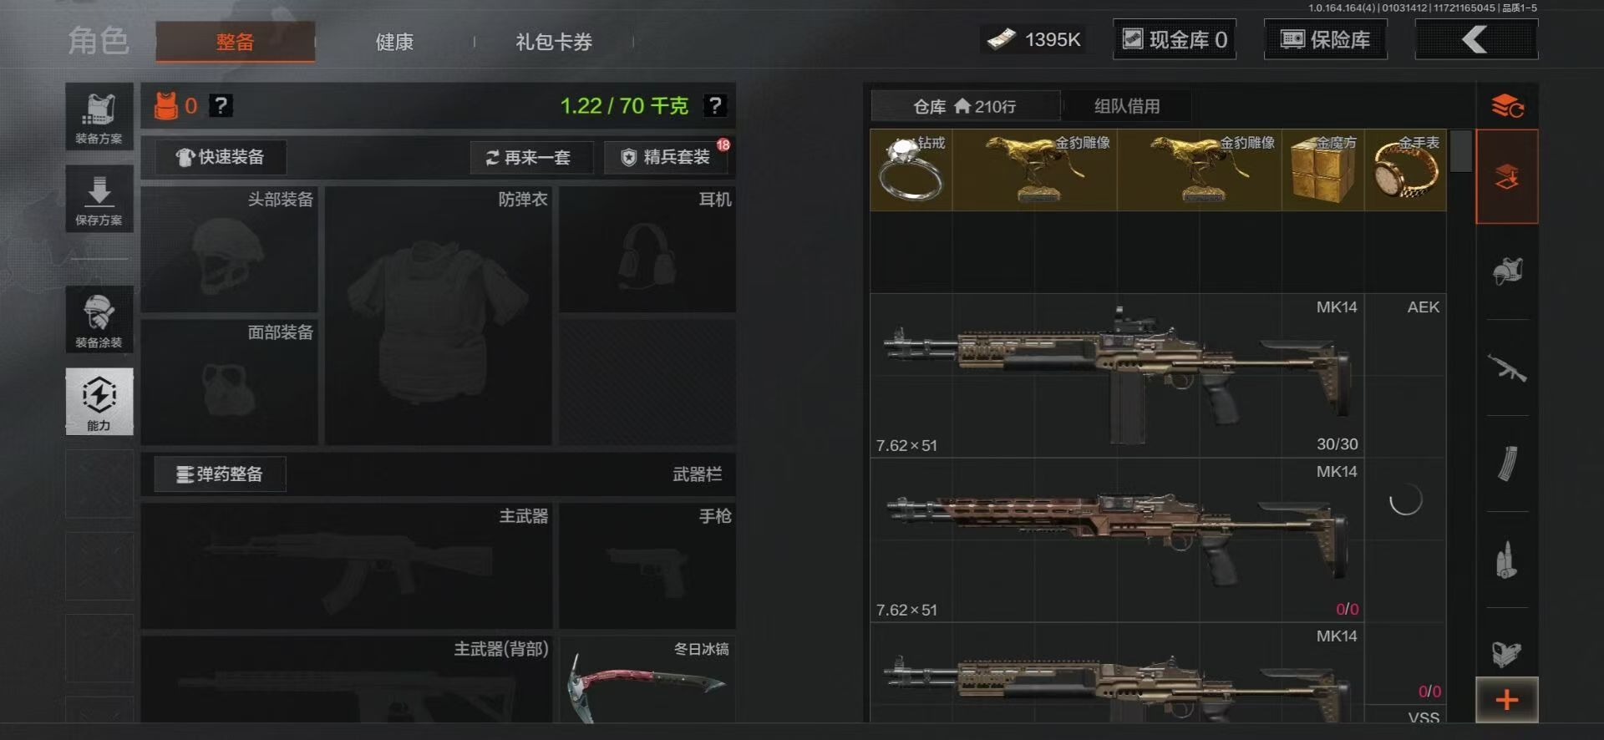This screenshot has width=1604, height=740.
Task: Click the 保存方案 save icon
Action: point(99,199)
